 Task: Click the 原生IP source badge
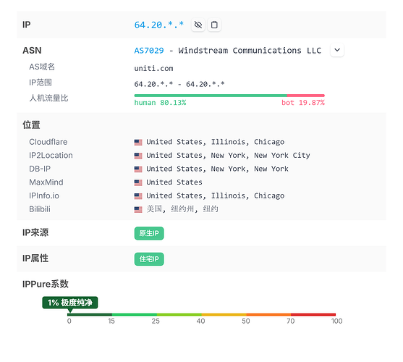click(x=149, y=233)
